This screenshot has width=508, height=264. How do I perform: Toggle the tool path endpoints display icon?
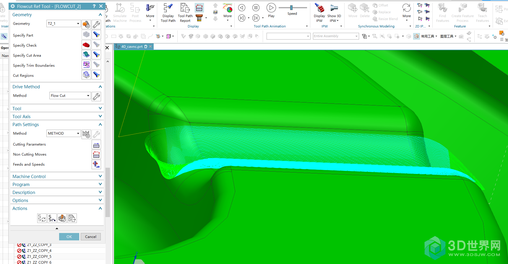(x=199, y=8)
